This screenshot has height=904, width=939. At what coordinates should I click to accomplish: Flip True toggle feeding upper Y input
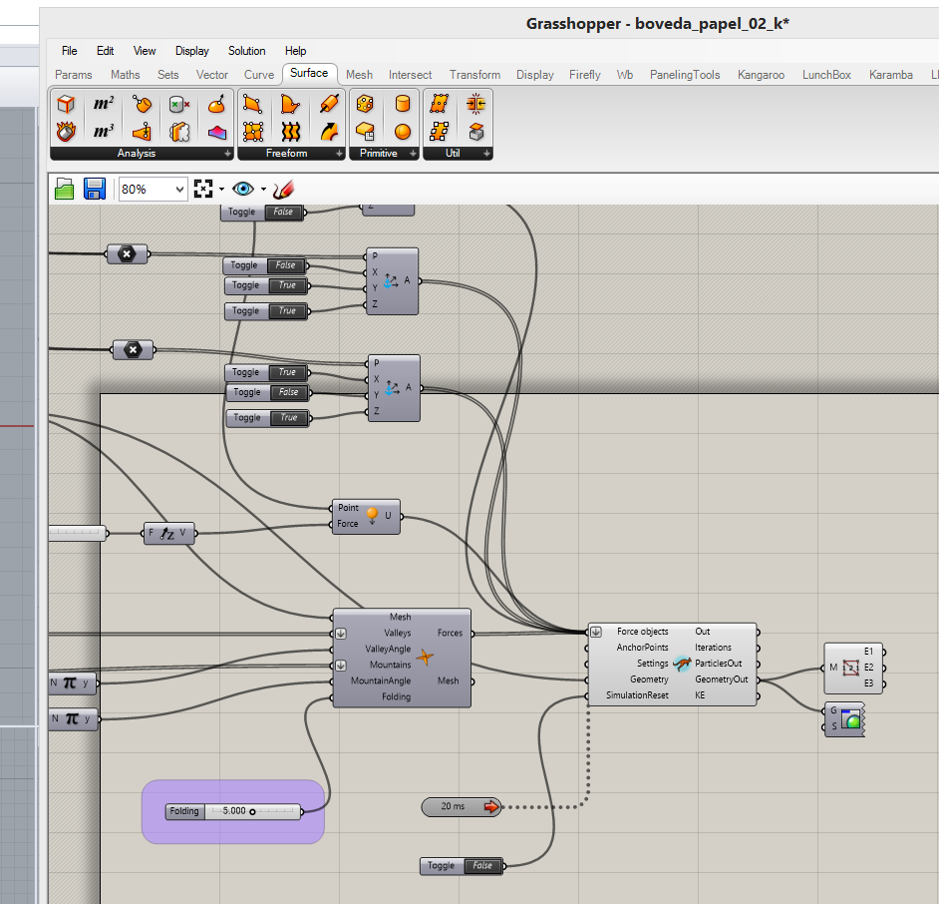(287, 285)
